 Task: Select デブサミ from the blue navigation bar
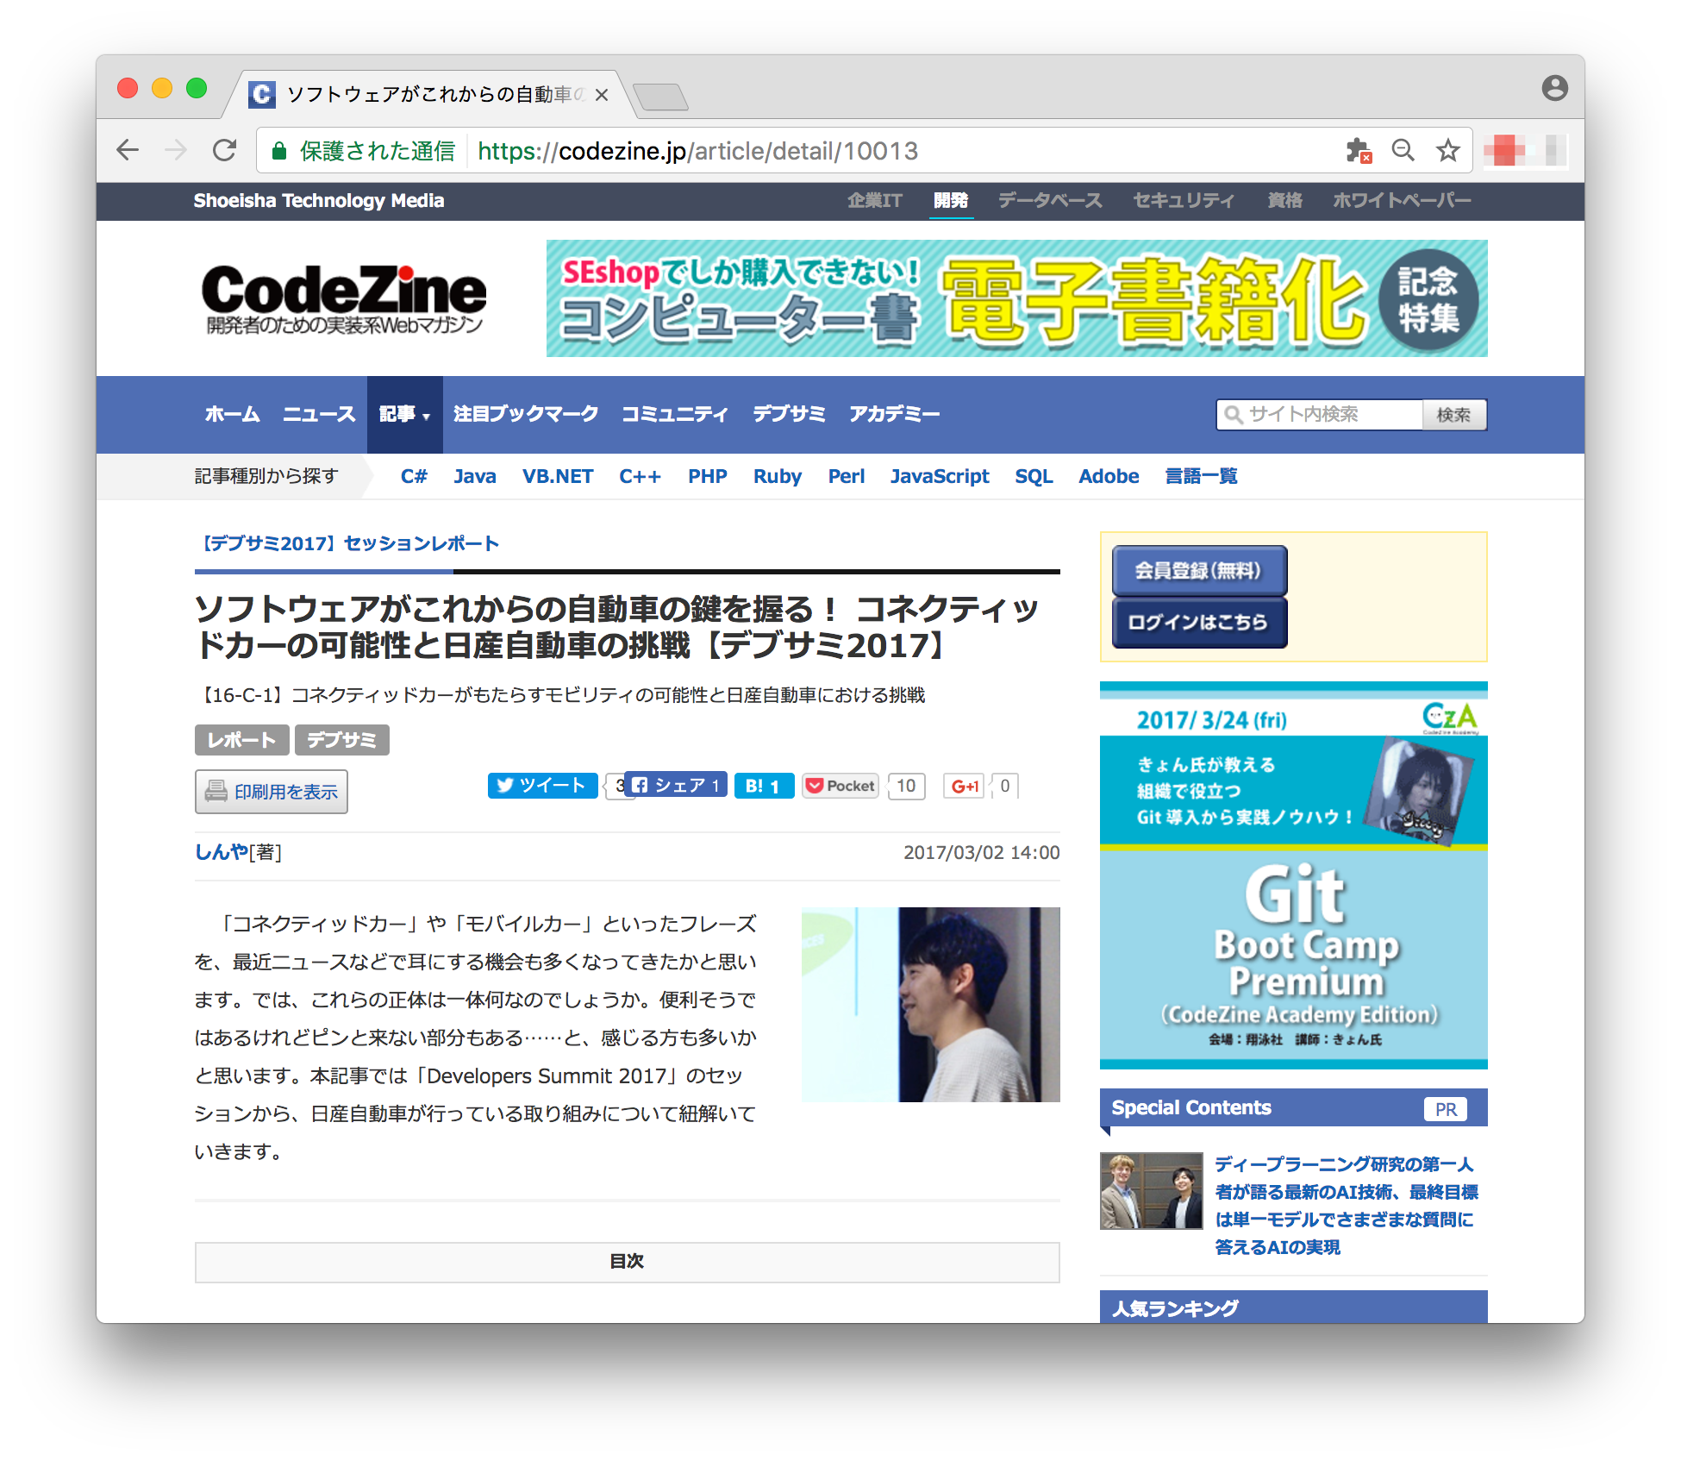coord(788,414)
